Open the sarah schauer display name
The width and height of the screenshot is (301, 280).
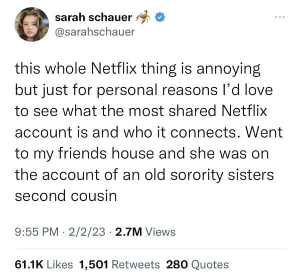coord(93,17)
